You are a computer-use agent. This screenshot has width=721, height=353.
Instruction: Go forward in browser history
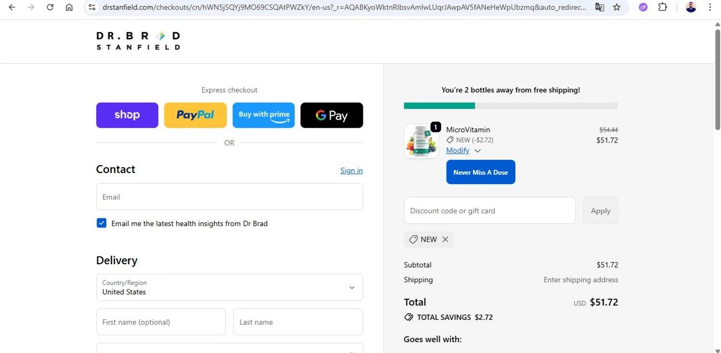point(31,7)
